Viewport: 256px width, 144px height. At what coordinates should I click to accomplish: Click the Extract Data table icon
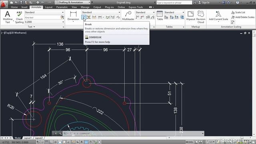182,17
